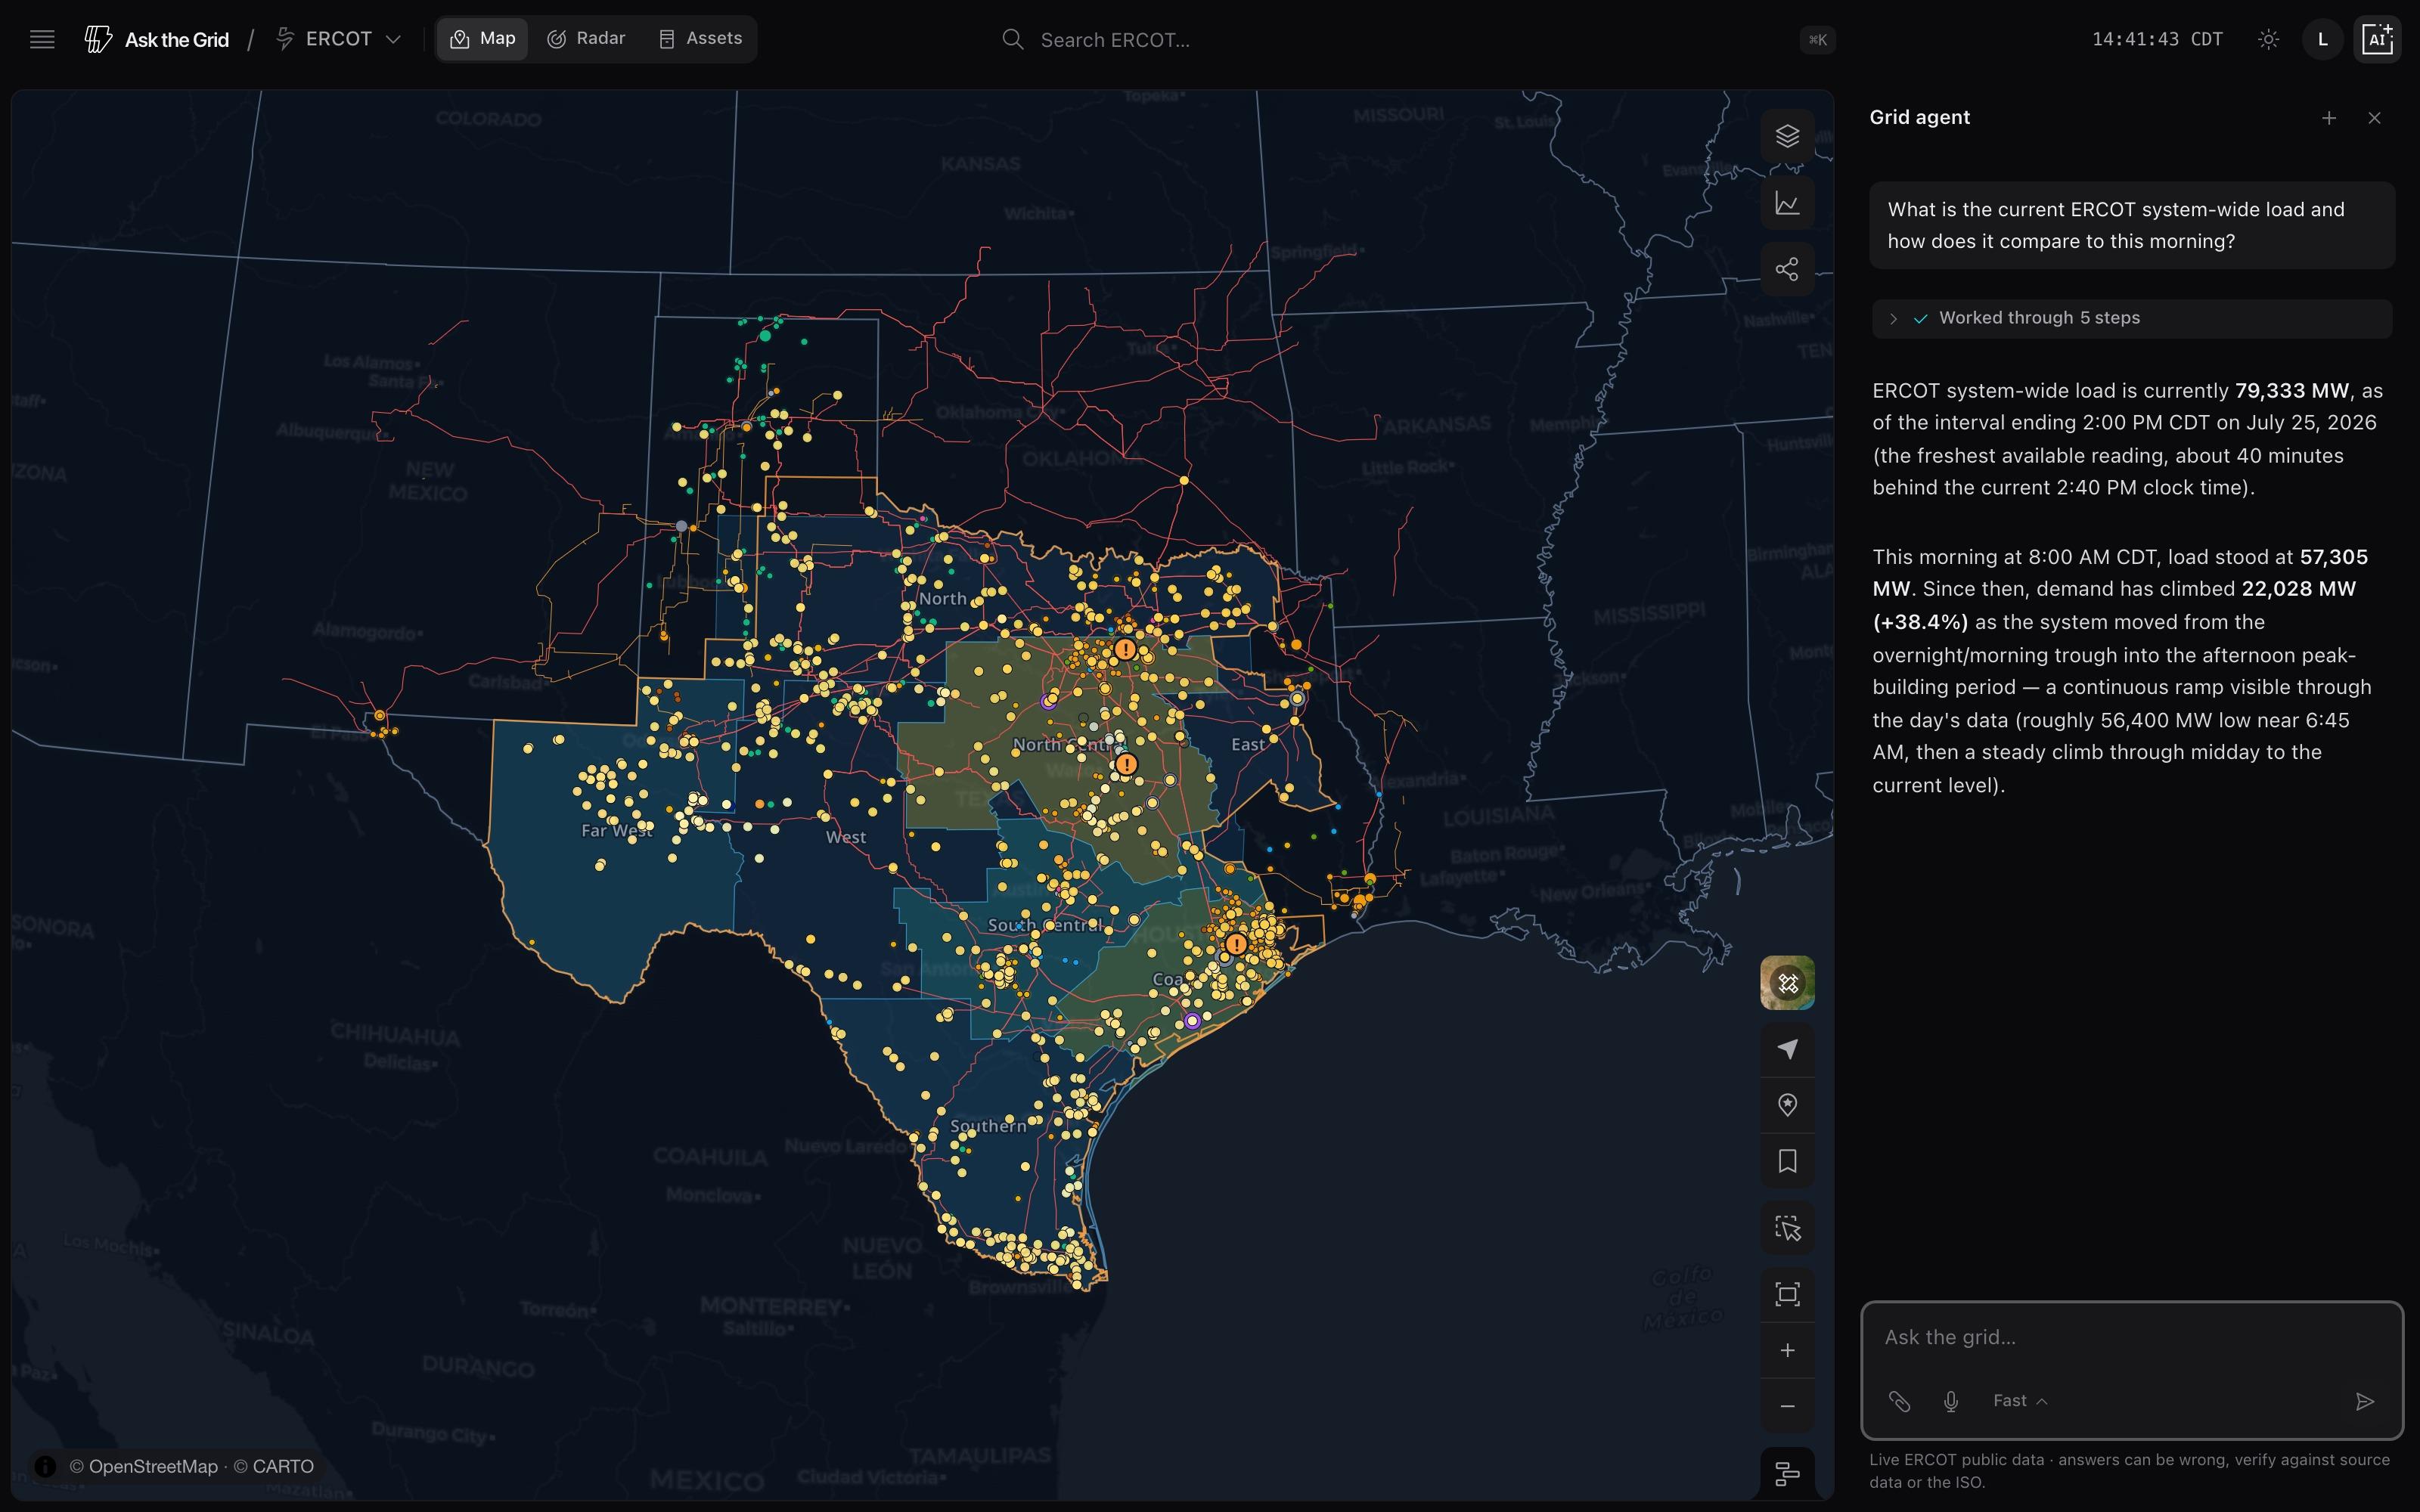Focus the Search ERCOT field
The width and height of the screenshot is (2420, 1512).
[x=1418, y=39]
